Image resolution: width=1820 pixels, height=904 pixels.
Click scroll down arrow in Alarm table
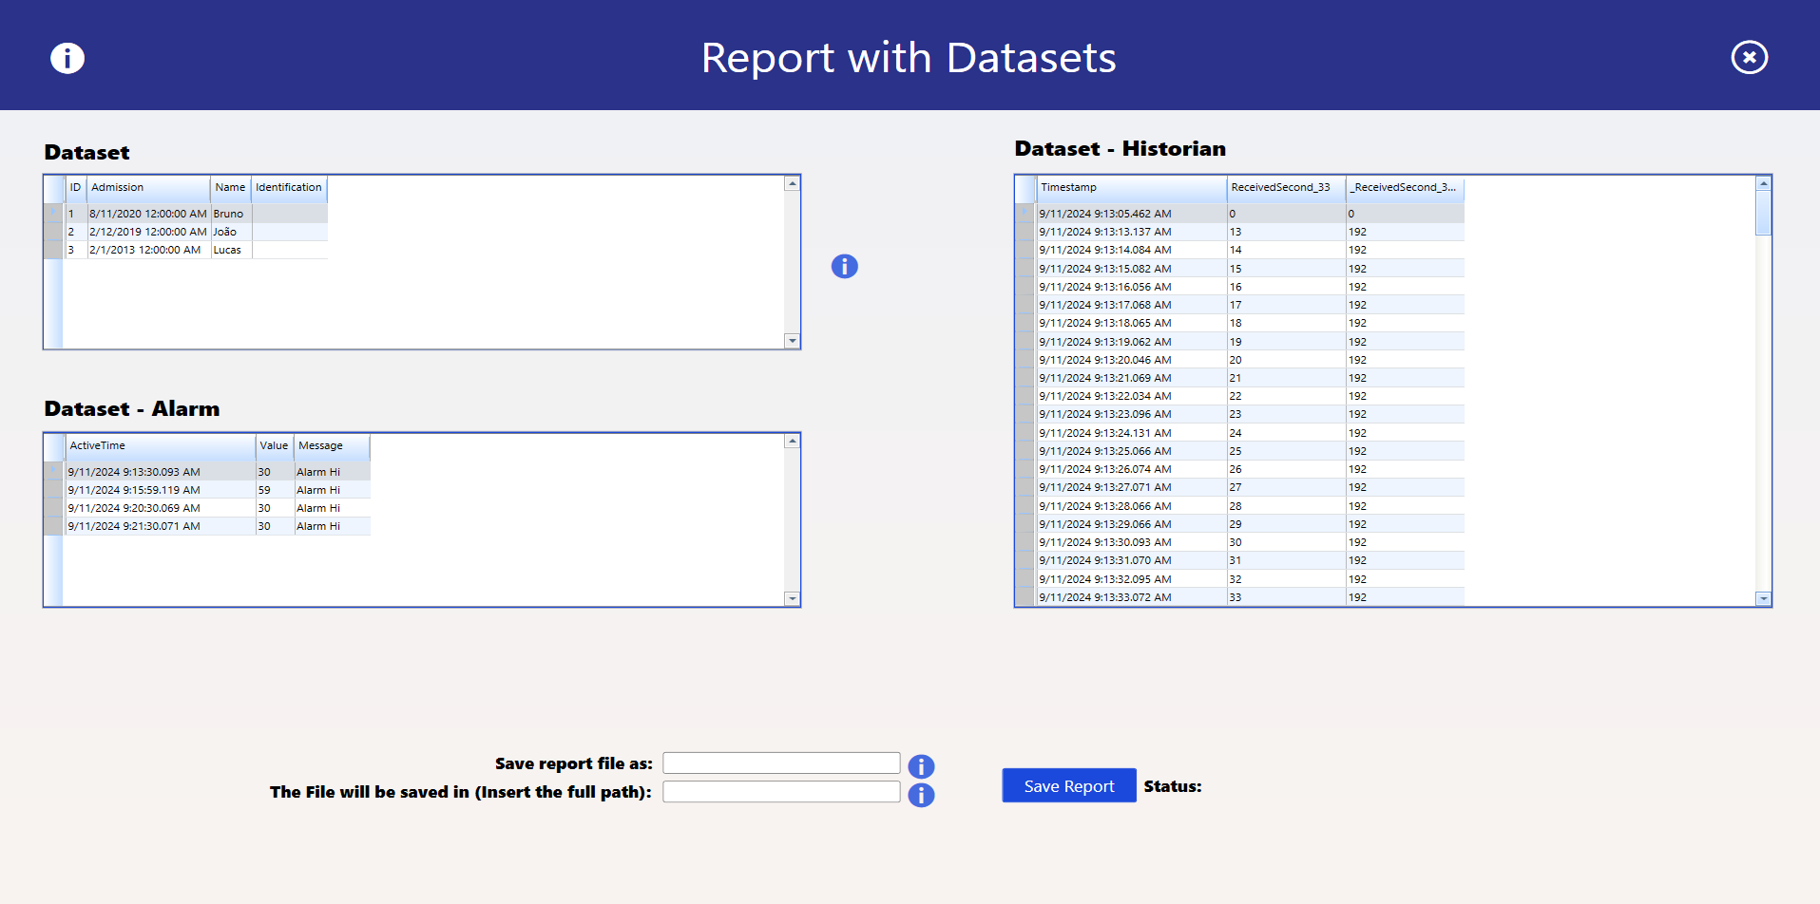tap(792, 598)
